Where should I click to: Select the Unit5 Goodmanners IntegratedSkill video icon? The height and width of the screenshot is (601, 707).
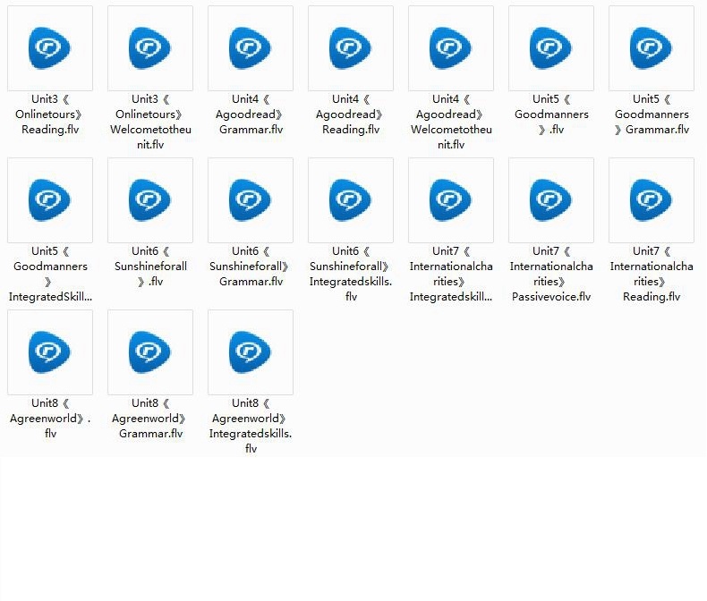click(x=50, y=200)
